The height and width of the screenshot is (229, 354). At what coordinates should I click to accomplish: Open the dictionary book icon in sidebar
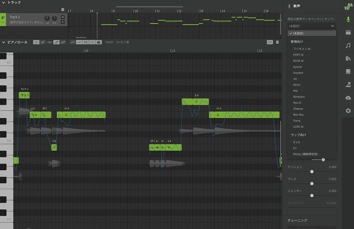pyautogui.click(x=348, y=72)
